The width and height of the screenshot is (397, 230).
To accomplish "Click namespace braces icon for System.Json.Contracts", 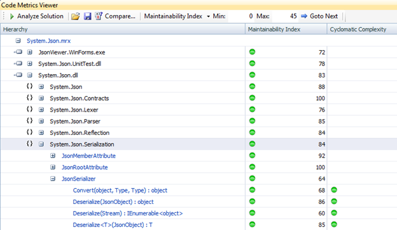I will tap(30, 98).
